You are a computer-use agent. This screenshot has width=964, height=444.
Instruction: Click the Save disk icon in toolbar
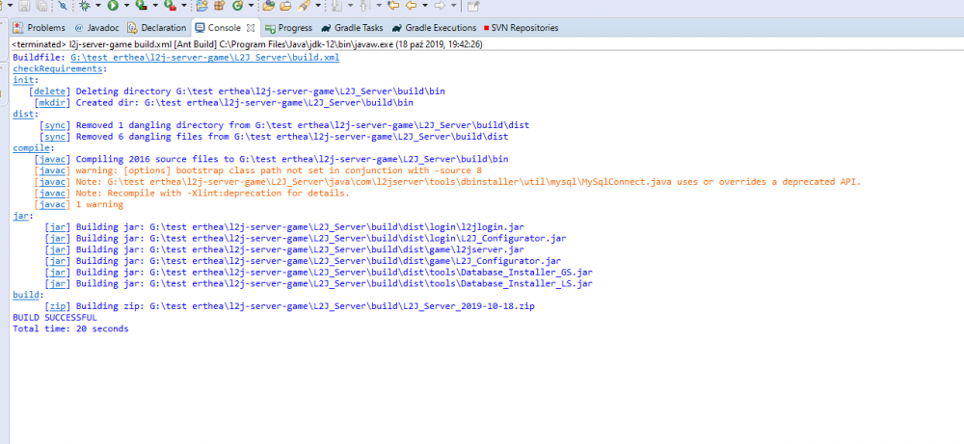click(24, 6)
